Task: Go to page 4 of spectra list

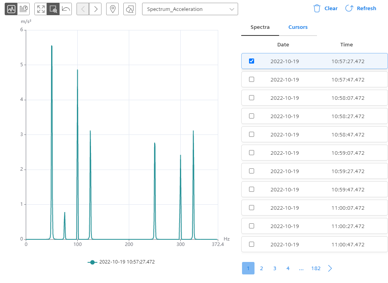Action: (288, 269)
